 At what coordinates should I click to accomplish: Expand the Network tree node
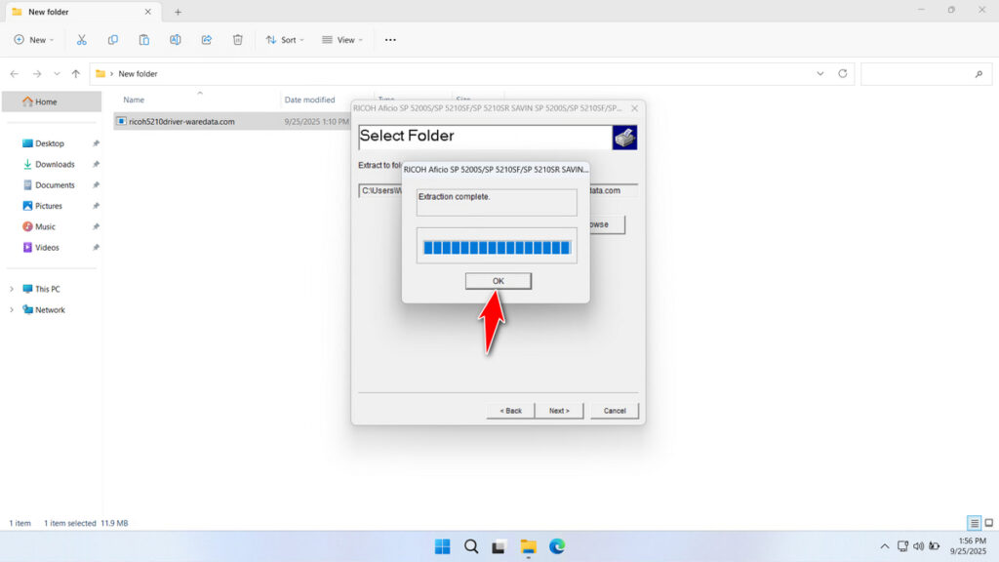tap(12, 309)
